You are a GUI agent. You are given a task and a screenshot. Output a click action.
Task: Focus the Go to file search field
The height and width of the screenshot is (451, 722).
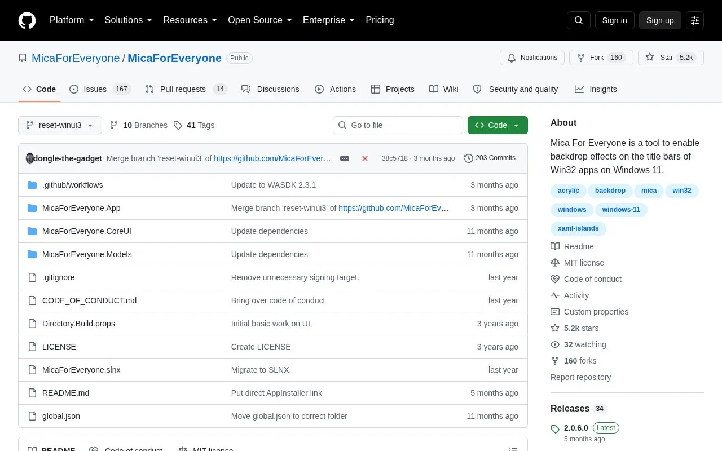pos(398,125)
